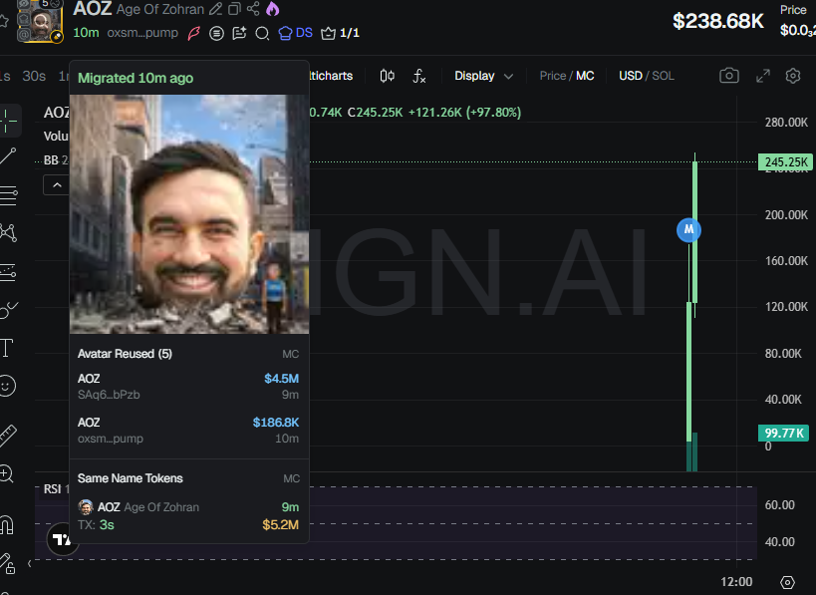Click the DS chef hat badge
The image size is (816, 595).
coord(295,33)
